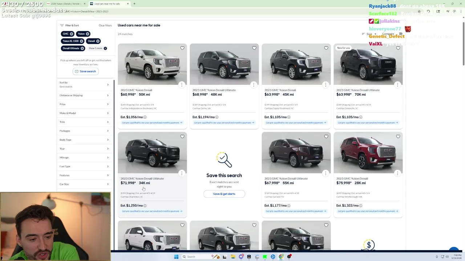
Task: Open a new browser tab
Action: [134, 4]
